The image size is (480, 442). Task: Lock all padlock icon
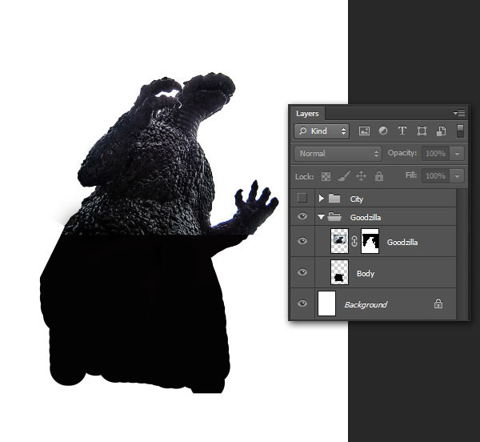click(x=379, y=176)
